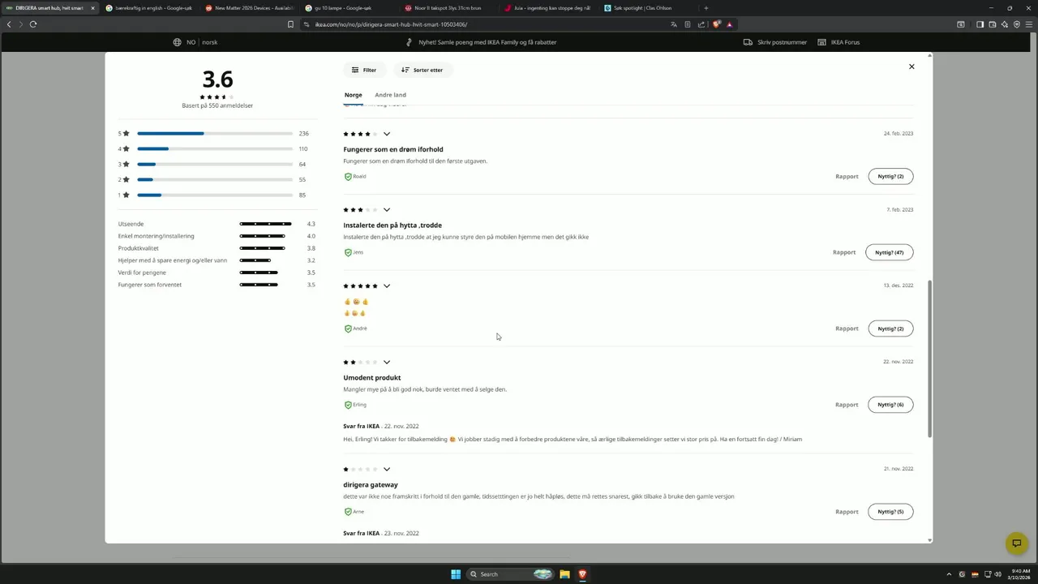Image resolution: width=1038 pixels, height=584 pixels.
Task: Open a new browser tab
Action: click(x=706, y=8)
